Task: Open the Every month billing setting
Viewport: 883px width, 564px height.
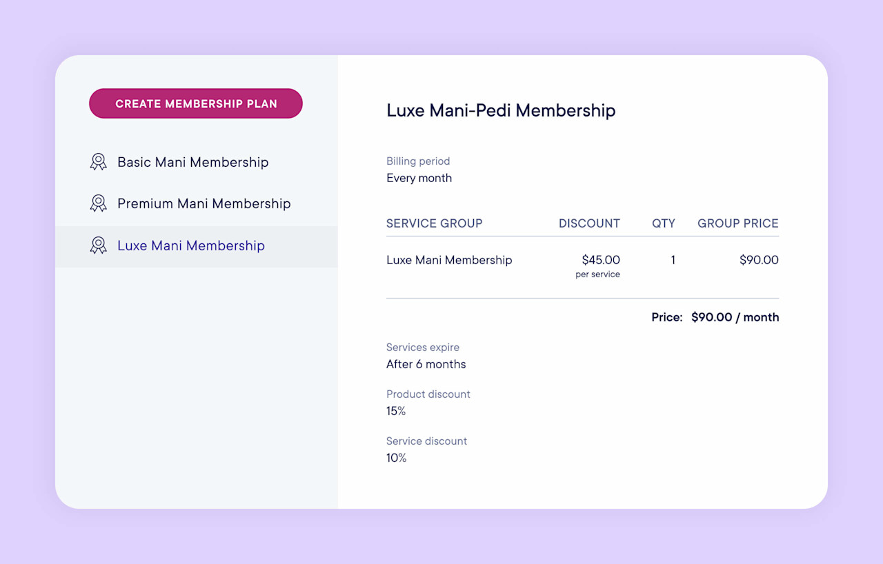Action: [x=419, y=178]
